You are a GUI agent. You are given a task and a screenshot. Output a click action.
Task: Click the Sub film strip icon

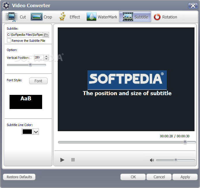[x=128, y=17]
